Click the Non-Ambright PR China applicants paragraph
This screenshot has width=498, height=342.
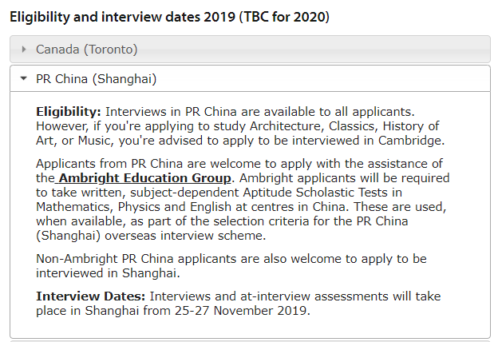(x=231, y=266)
